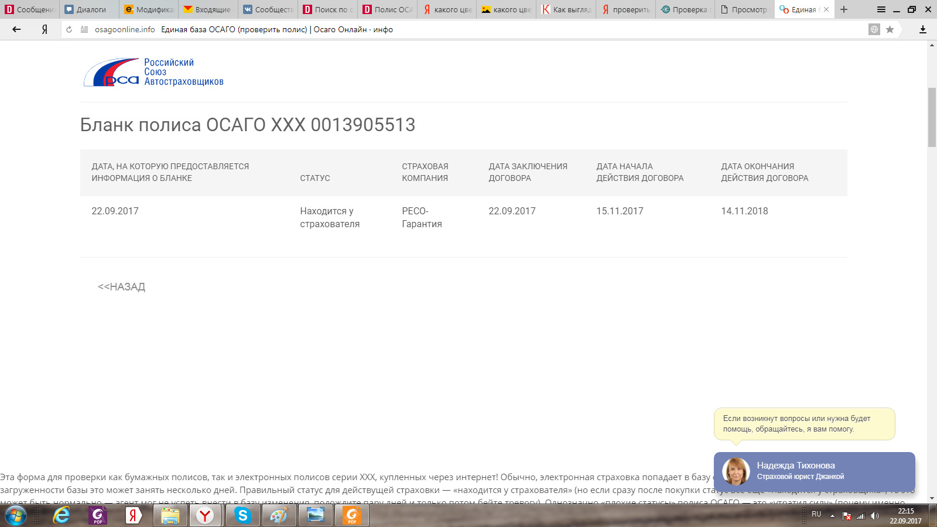
Task: Click the heading 'Бланк полиса ОСАГО XXX 0013905513'
Action: (248, 125)
